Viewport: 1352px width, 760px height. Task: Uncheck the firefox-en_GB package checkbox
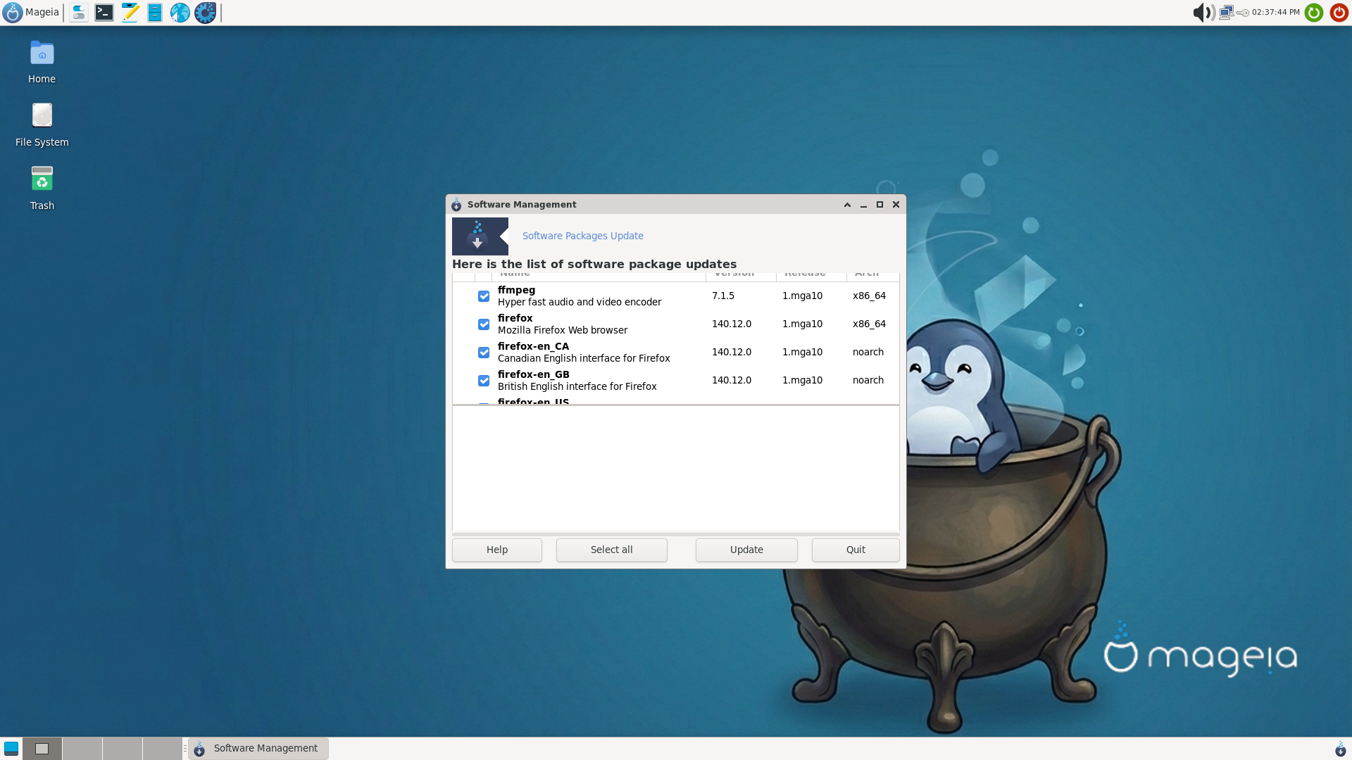coord(484,381)
